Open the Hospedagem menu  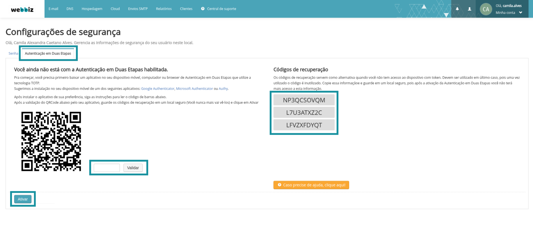tap(92, 9)
